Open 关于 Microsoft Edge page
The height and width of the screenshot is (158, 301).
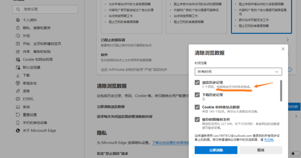pyautogui.click(x=40, y=131)
